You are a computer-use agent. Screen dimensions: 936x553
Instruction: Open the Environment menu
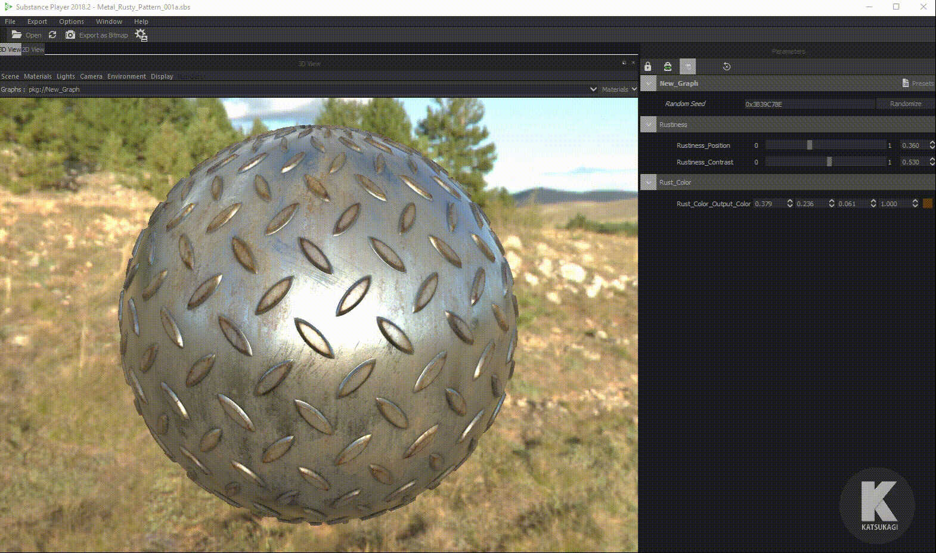(126, 76)
